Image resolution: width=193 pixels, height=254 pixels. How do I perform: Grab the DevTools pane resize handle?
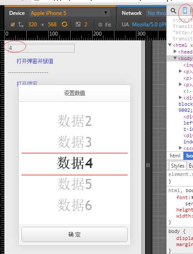148,165
